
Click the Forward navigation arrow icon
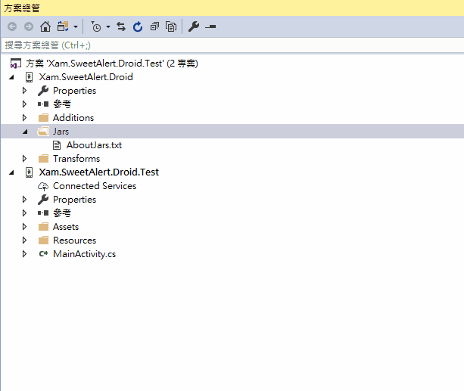click(x=29, y=26)
